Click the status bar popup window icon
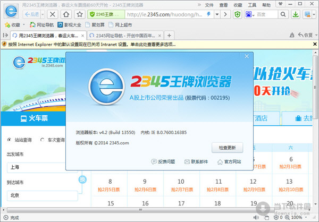 267,218
